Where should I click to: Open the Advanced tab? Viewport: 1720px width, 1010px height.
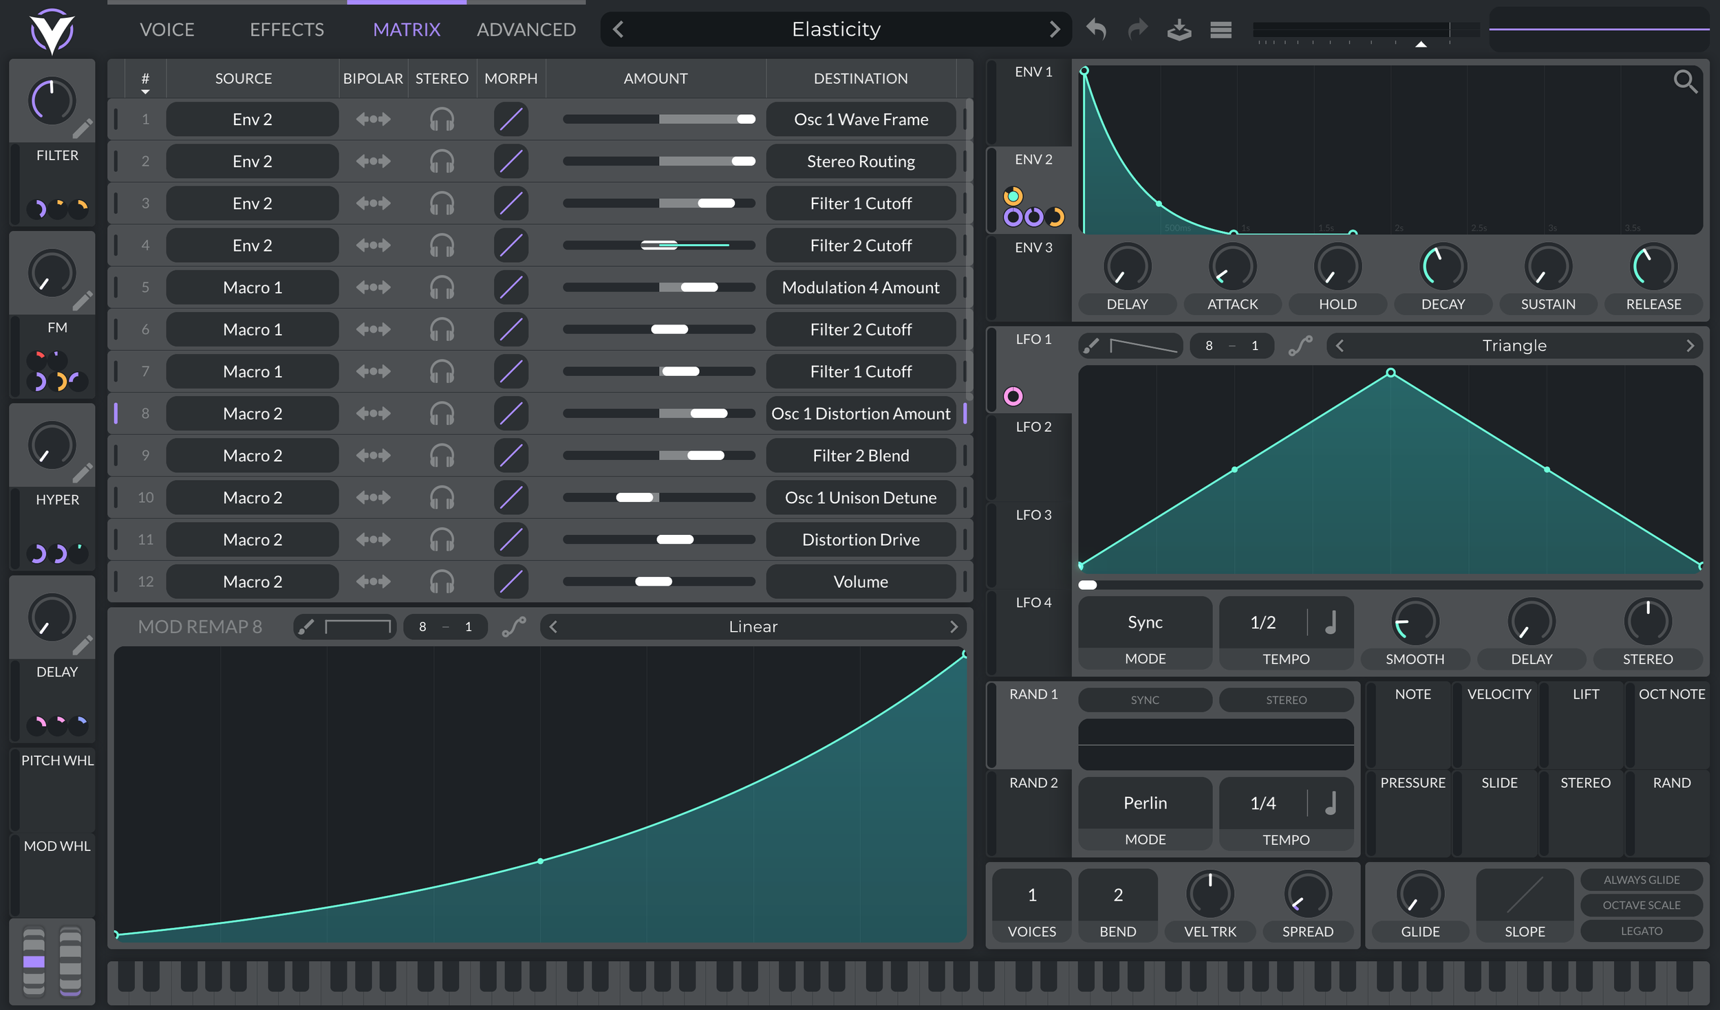point(526,30)
